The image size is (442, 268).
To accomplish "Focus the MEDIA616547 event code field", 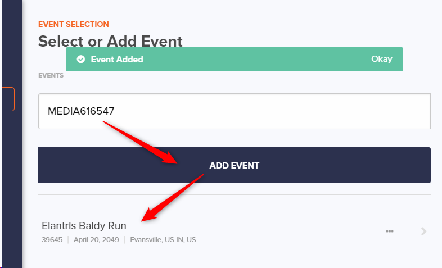I will click(x=169, y=111).
